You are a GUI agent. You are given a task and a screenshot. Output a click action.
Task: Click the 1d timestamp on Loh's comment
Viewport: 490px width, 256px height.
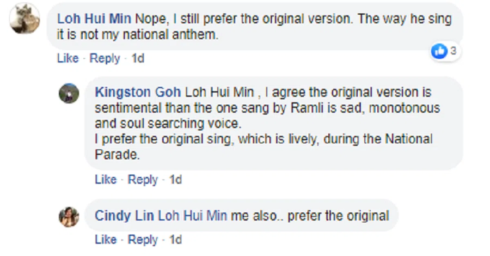pyautogui.click(x=138, y=59)
